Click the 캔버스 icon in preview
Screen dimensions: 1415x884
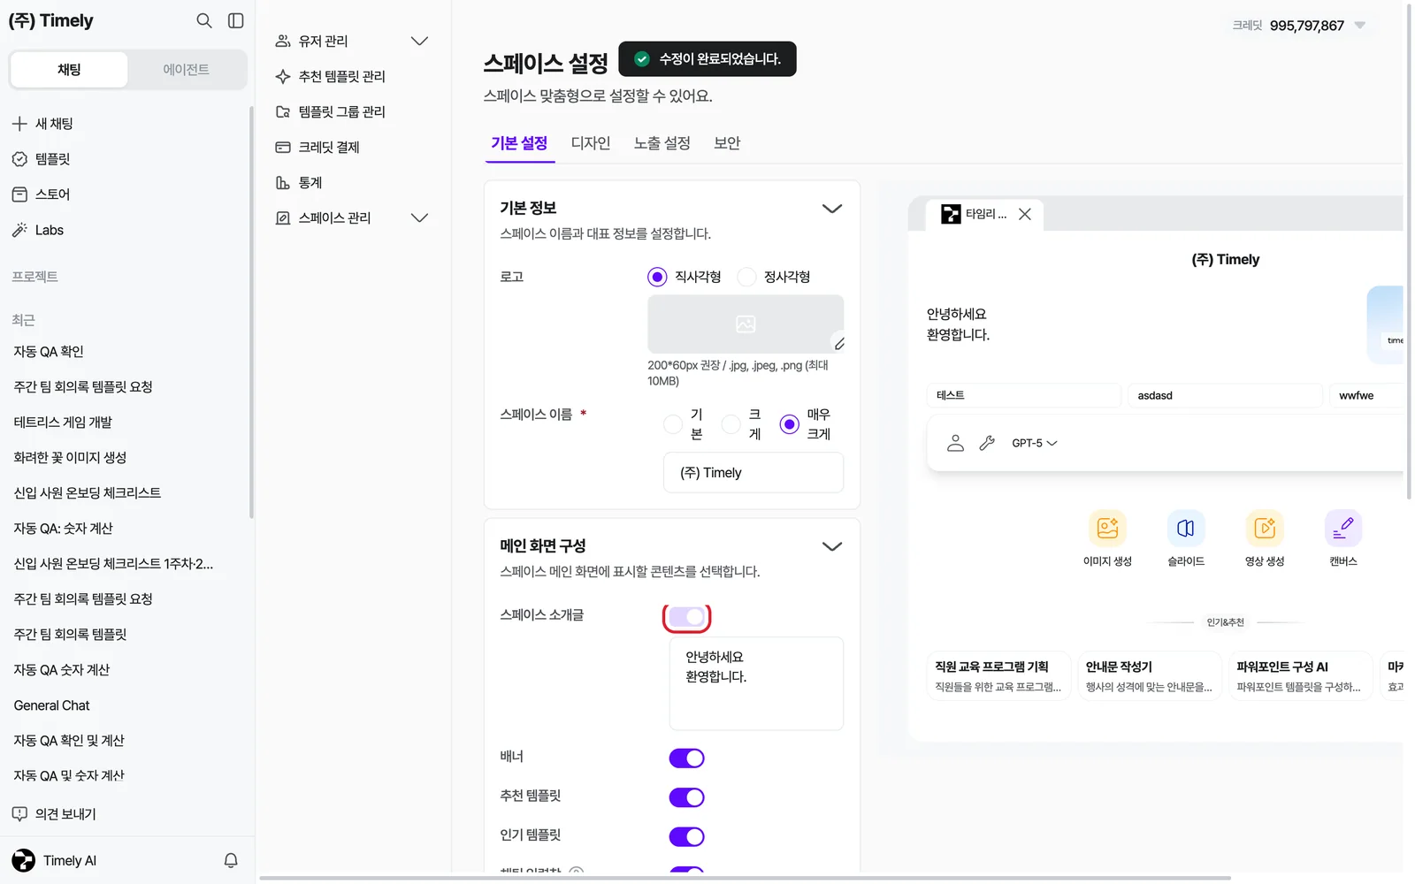[1343, 528]
